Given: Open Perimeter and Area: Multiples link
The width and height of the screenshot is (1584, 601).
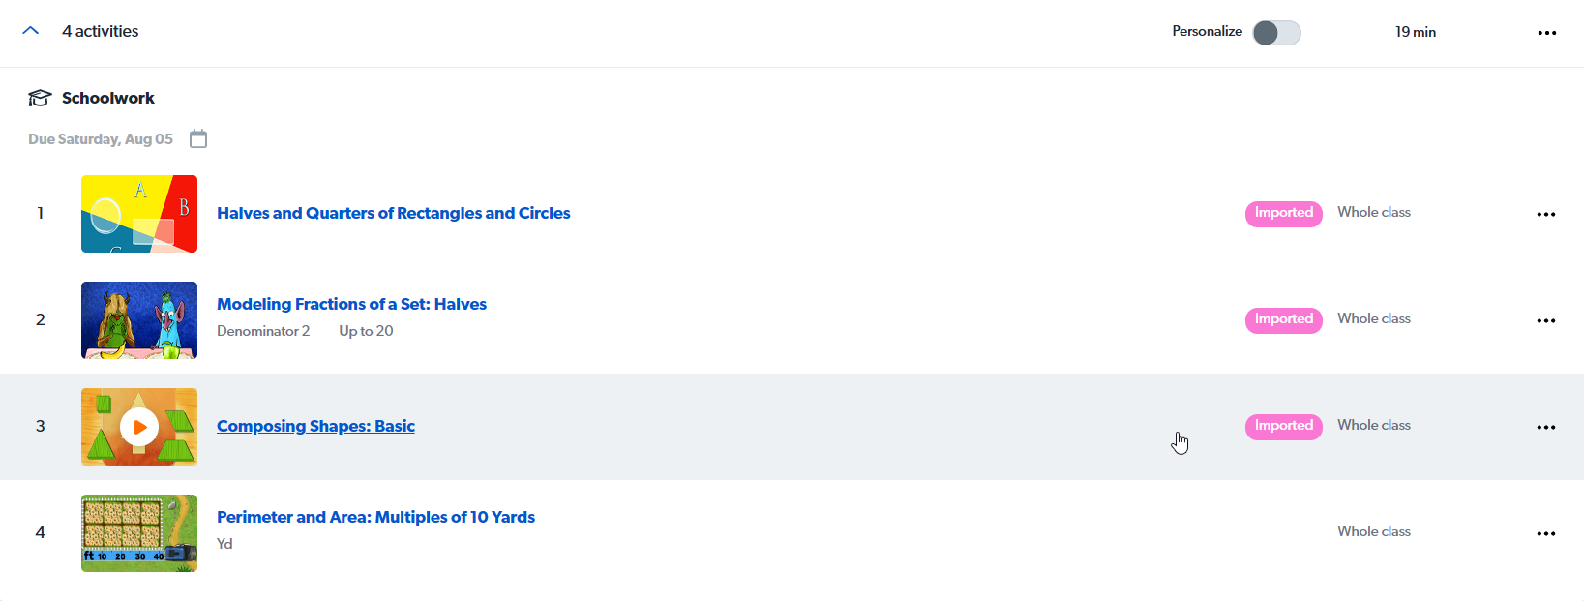Looking at the screenshot, I should click(x=375, y=517).
